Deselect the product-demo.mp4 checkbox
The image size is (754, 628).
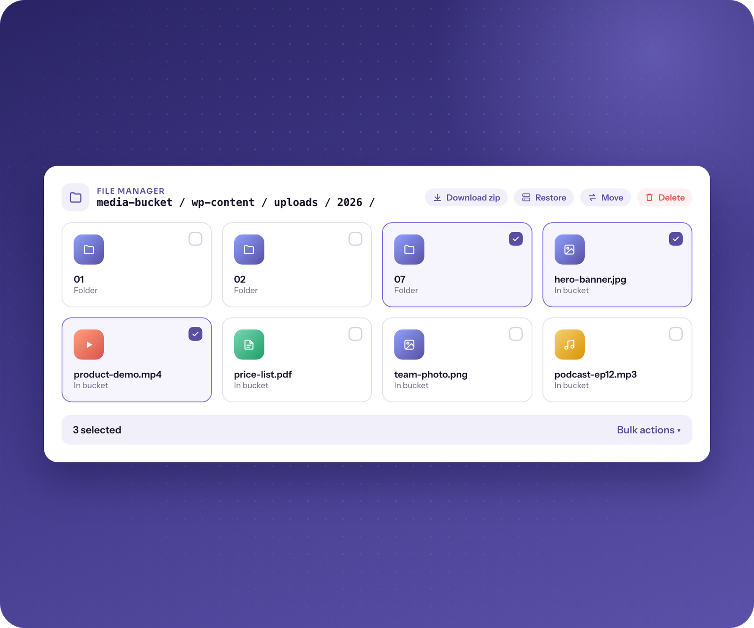click(x=195, y=334)
